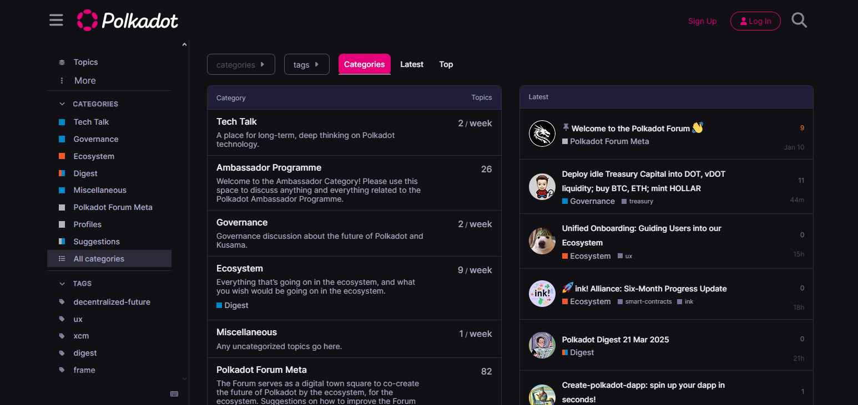Open the Digest subcategory under Ecosystem

[233, 305]
